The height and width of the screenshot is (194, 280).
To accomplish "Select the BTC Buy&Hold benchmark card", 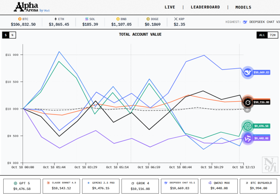I will [258, 185].
